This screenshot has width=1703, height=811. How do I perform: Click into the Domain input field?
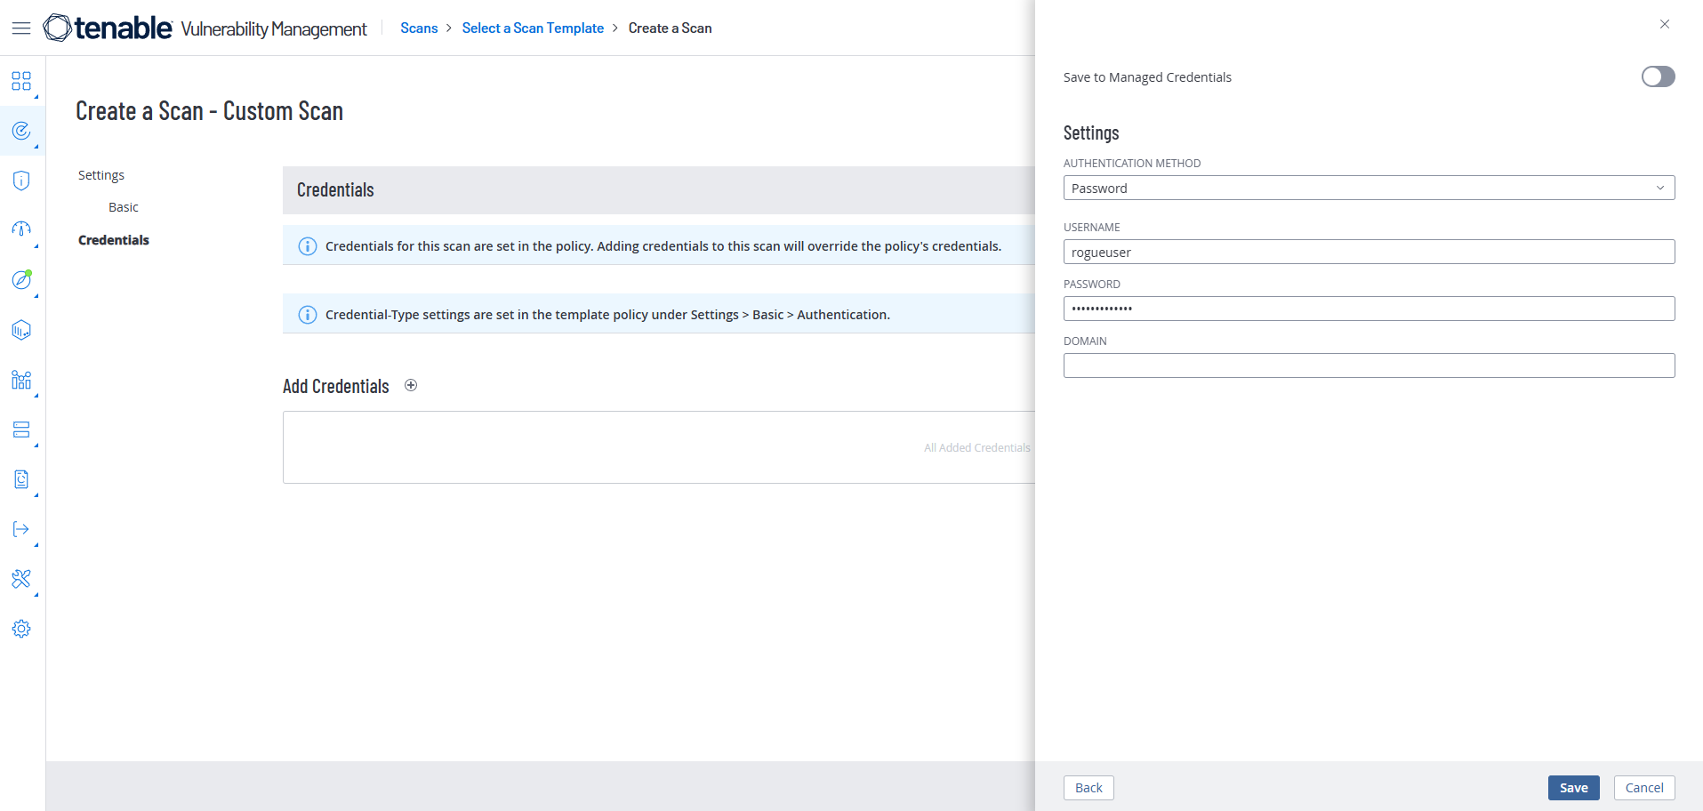tap(1369, 365)
